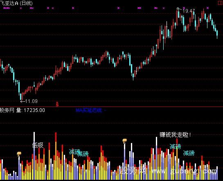Click the tall white volume bar above 低吸
This screenshot has width=223, height=181.
click(34, 156)
